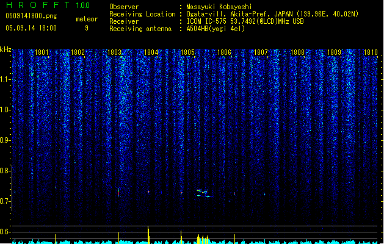Click the 1808 time marker

pos(297,52)
